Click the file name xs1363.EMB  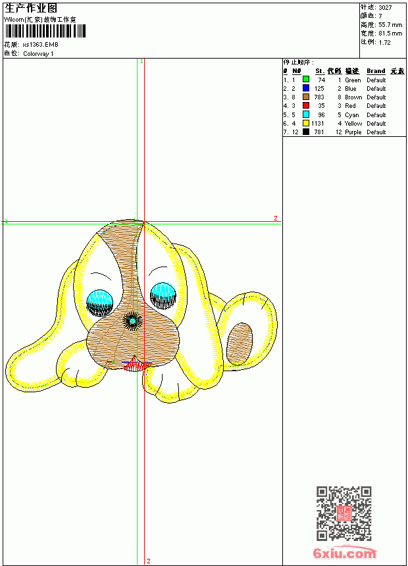click(x=40, y=45)
